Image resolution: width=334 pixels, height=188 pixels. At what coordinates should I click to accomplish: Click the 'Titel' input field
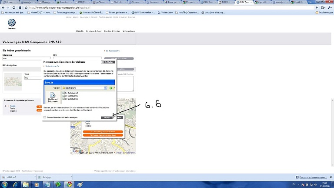(x=33, y=78)
